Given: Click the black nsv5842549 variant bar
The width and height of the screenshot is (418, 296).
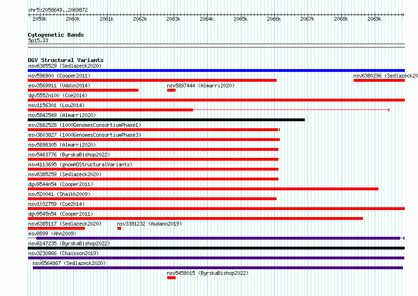Looking at the screenshot, I should (x=166, y=120).
